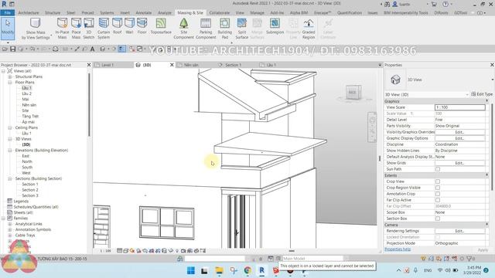Collapse Elevations (Building Elevation) node

tap(10, 151)
